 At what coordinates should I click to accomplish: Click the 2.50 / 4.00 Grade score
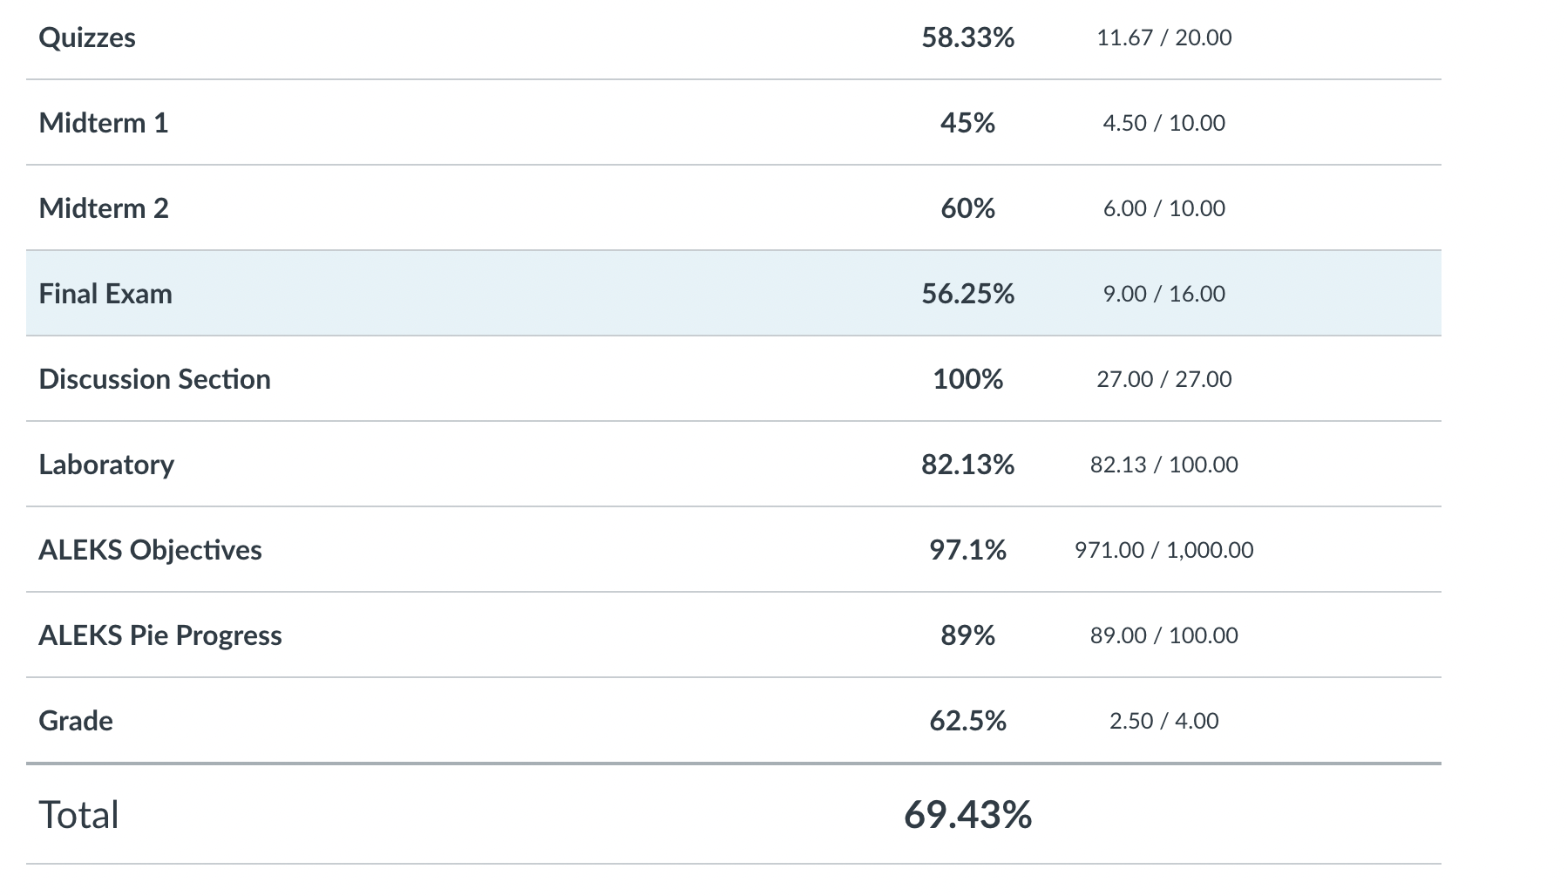1163,721
